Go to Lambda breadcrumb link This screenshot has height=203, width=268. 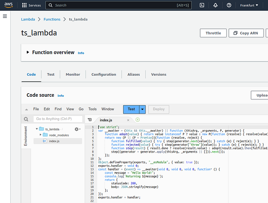(28, 19)
